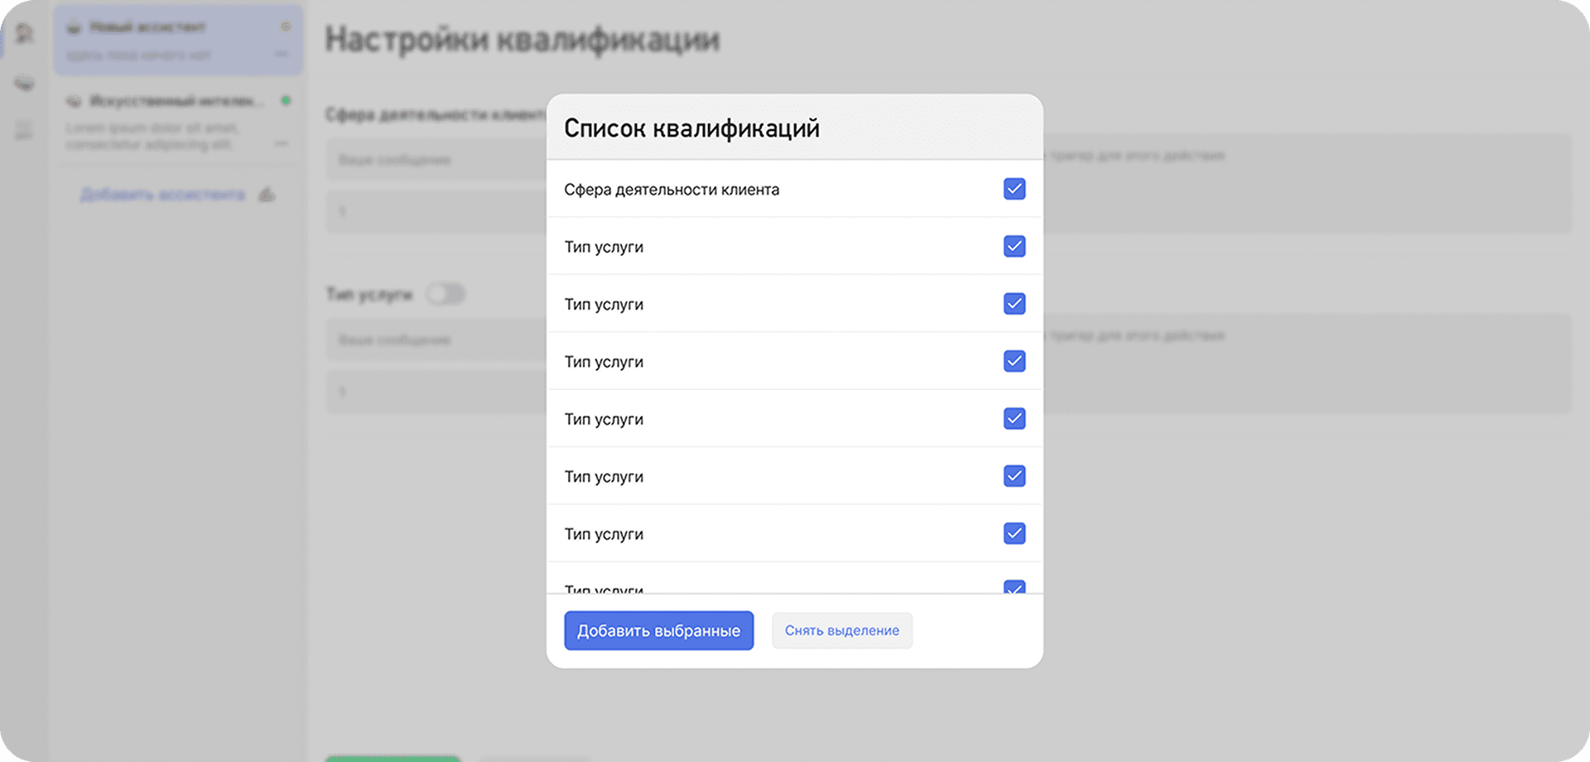The width and height of the screenshot is (1590, 762).
Task: Click the green status dot on the assistant card
Action: click(x=286, y=101)
